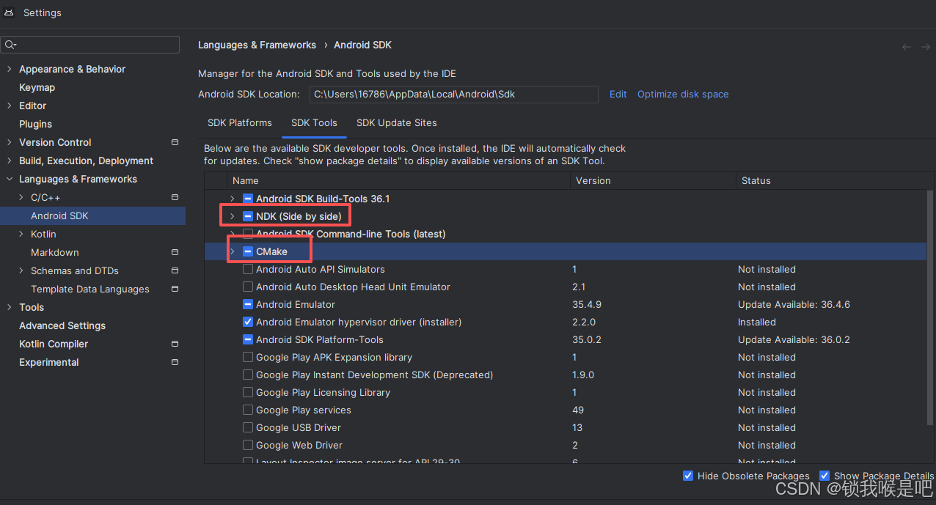Expand the Editor settings group
Screen dimensions: 936x505
(x=10, y=106)
